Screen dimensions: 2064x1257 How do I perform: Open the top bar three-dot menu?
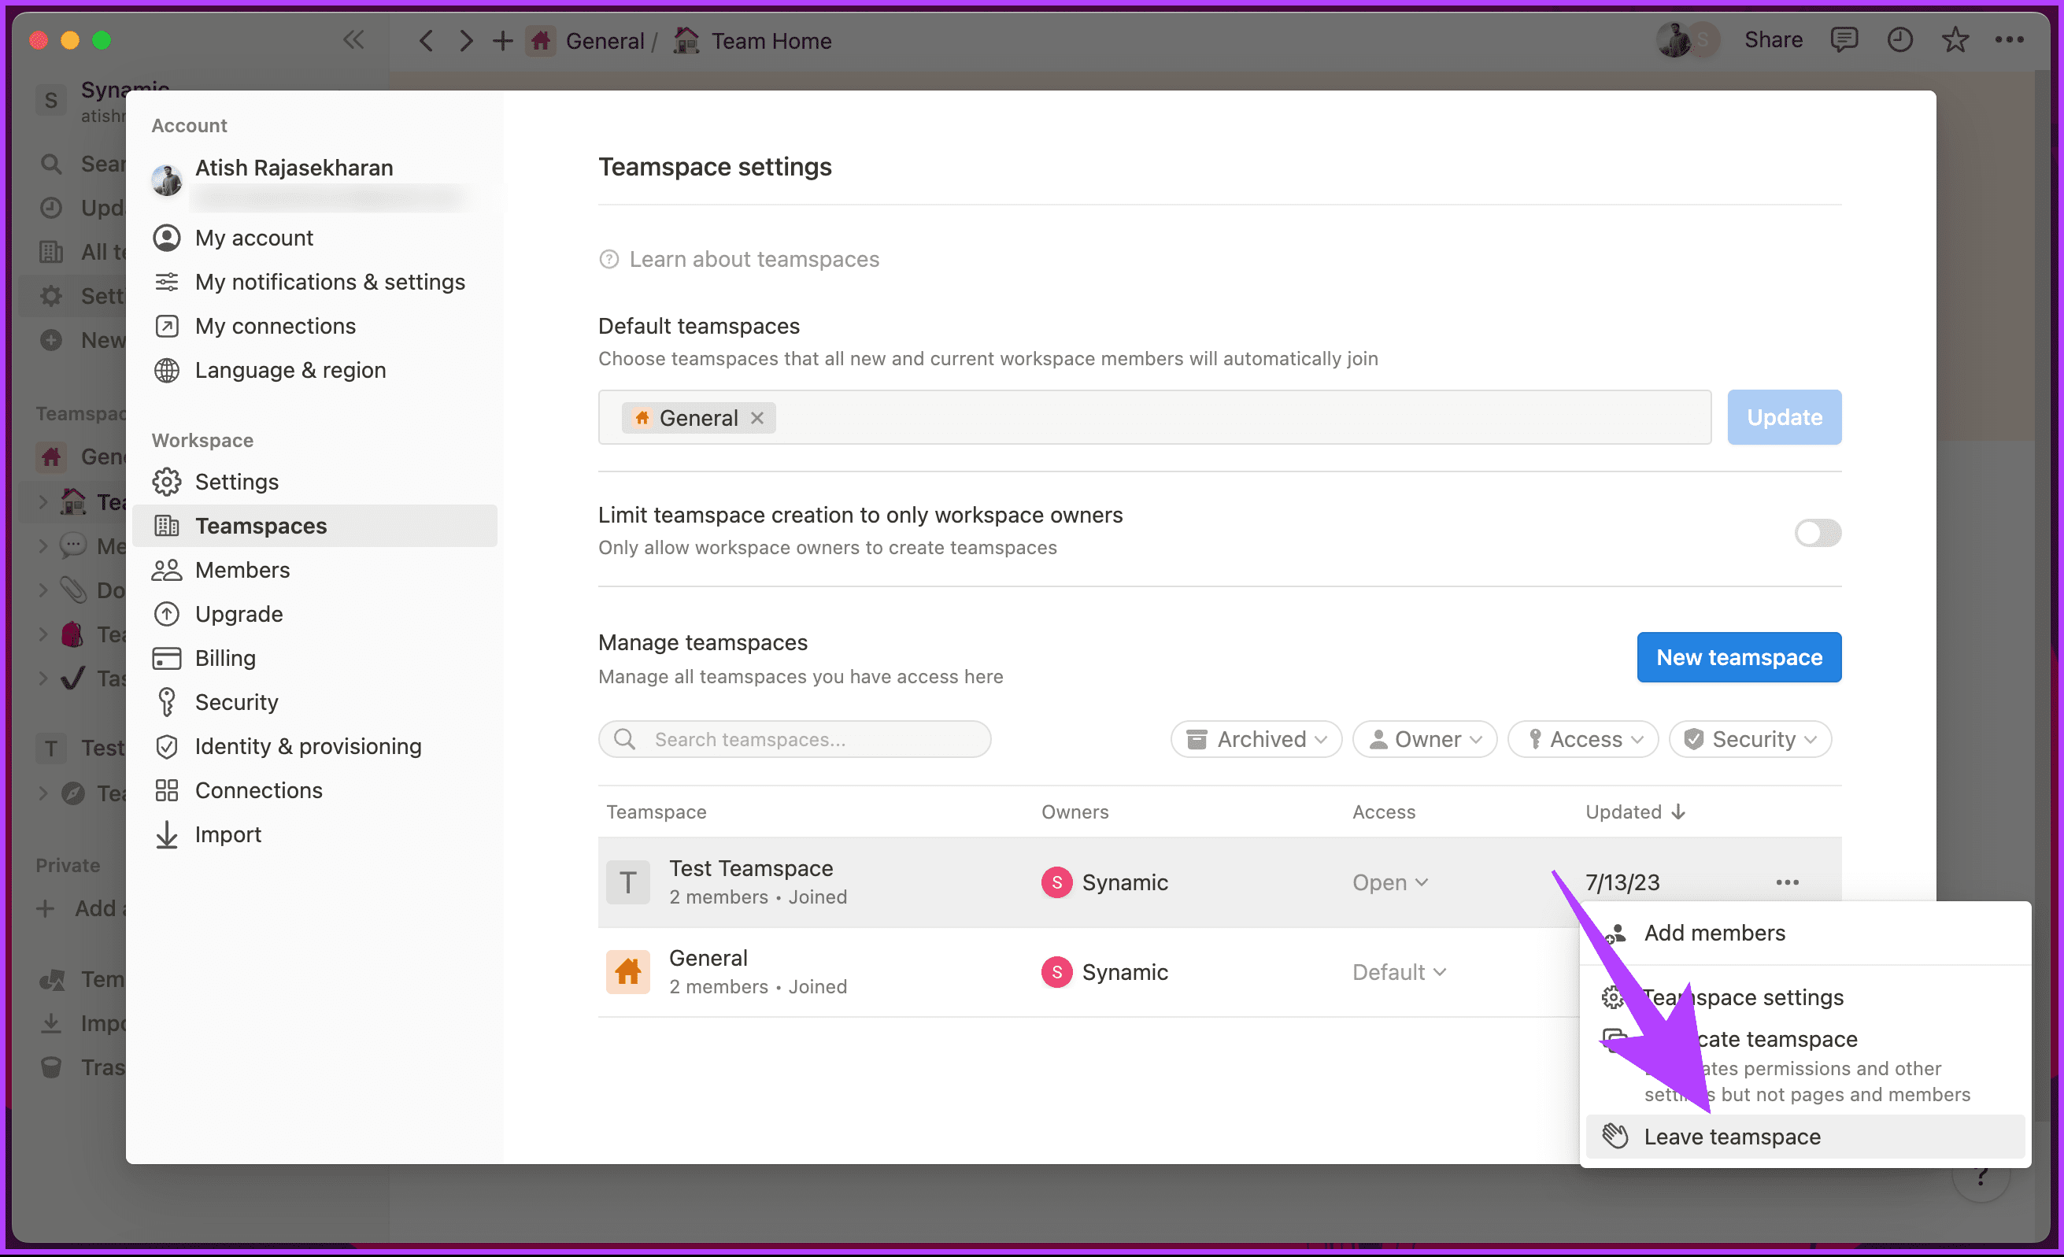point(2010,39)
